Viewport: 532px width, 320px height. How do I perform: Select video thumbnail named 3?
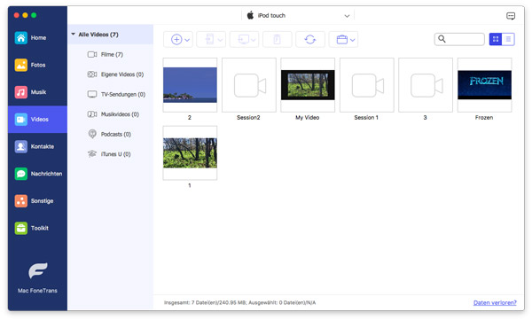pyautogui.click(x=426, y=85)
